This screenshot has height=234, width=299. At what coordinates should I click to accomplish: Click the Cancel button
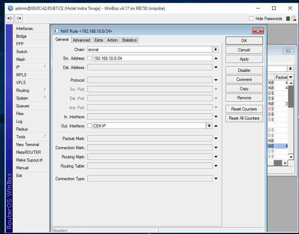244,50
